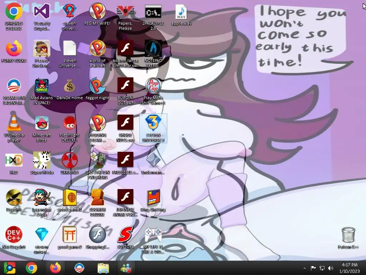Open the Chrome desktop shortcut labeled CHRONES DISEASE
This screenshot has height=275, width=366.
tap(14, 17)
